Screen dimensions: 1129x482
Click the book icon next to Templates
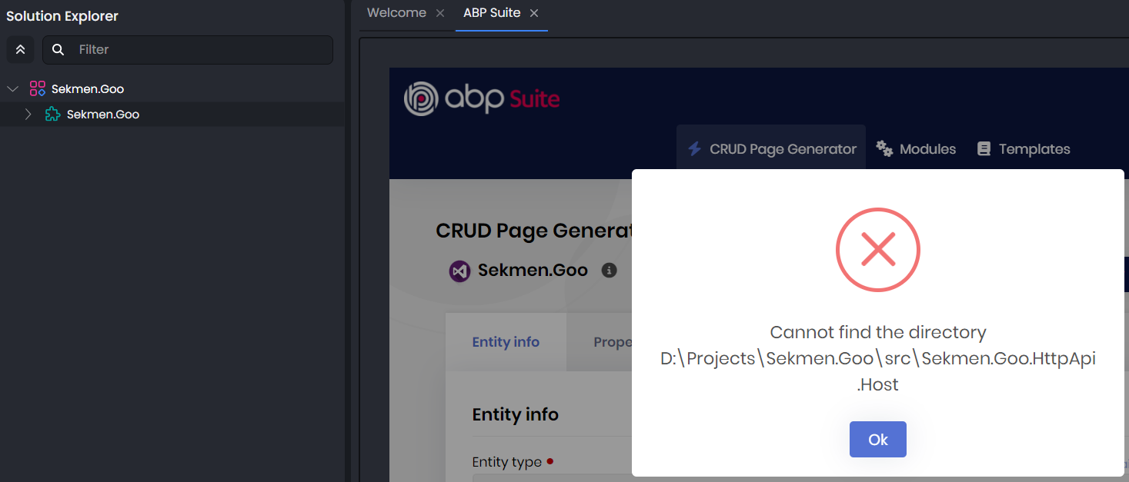(x=984, y=149)
